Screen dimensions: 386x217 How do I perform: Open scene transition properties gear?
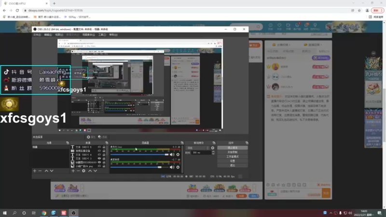point(213,148)
